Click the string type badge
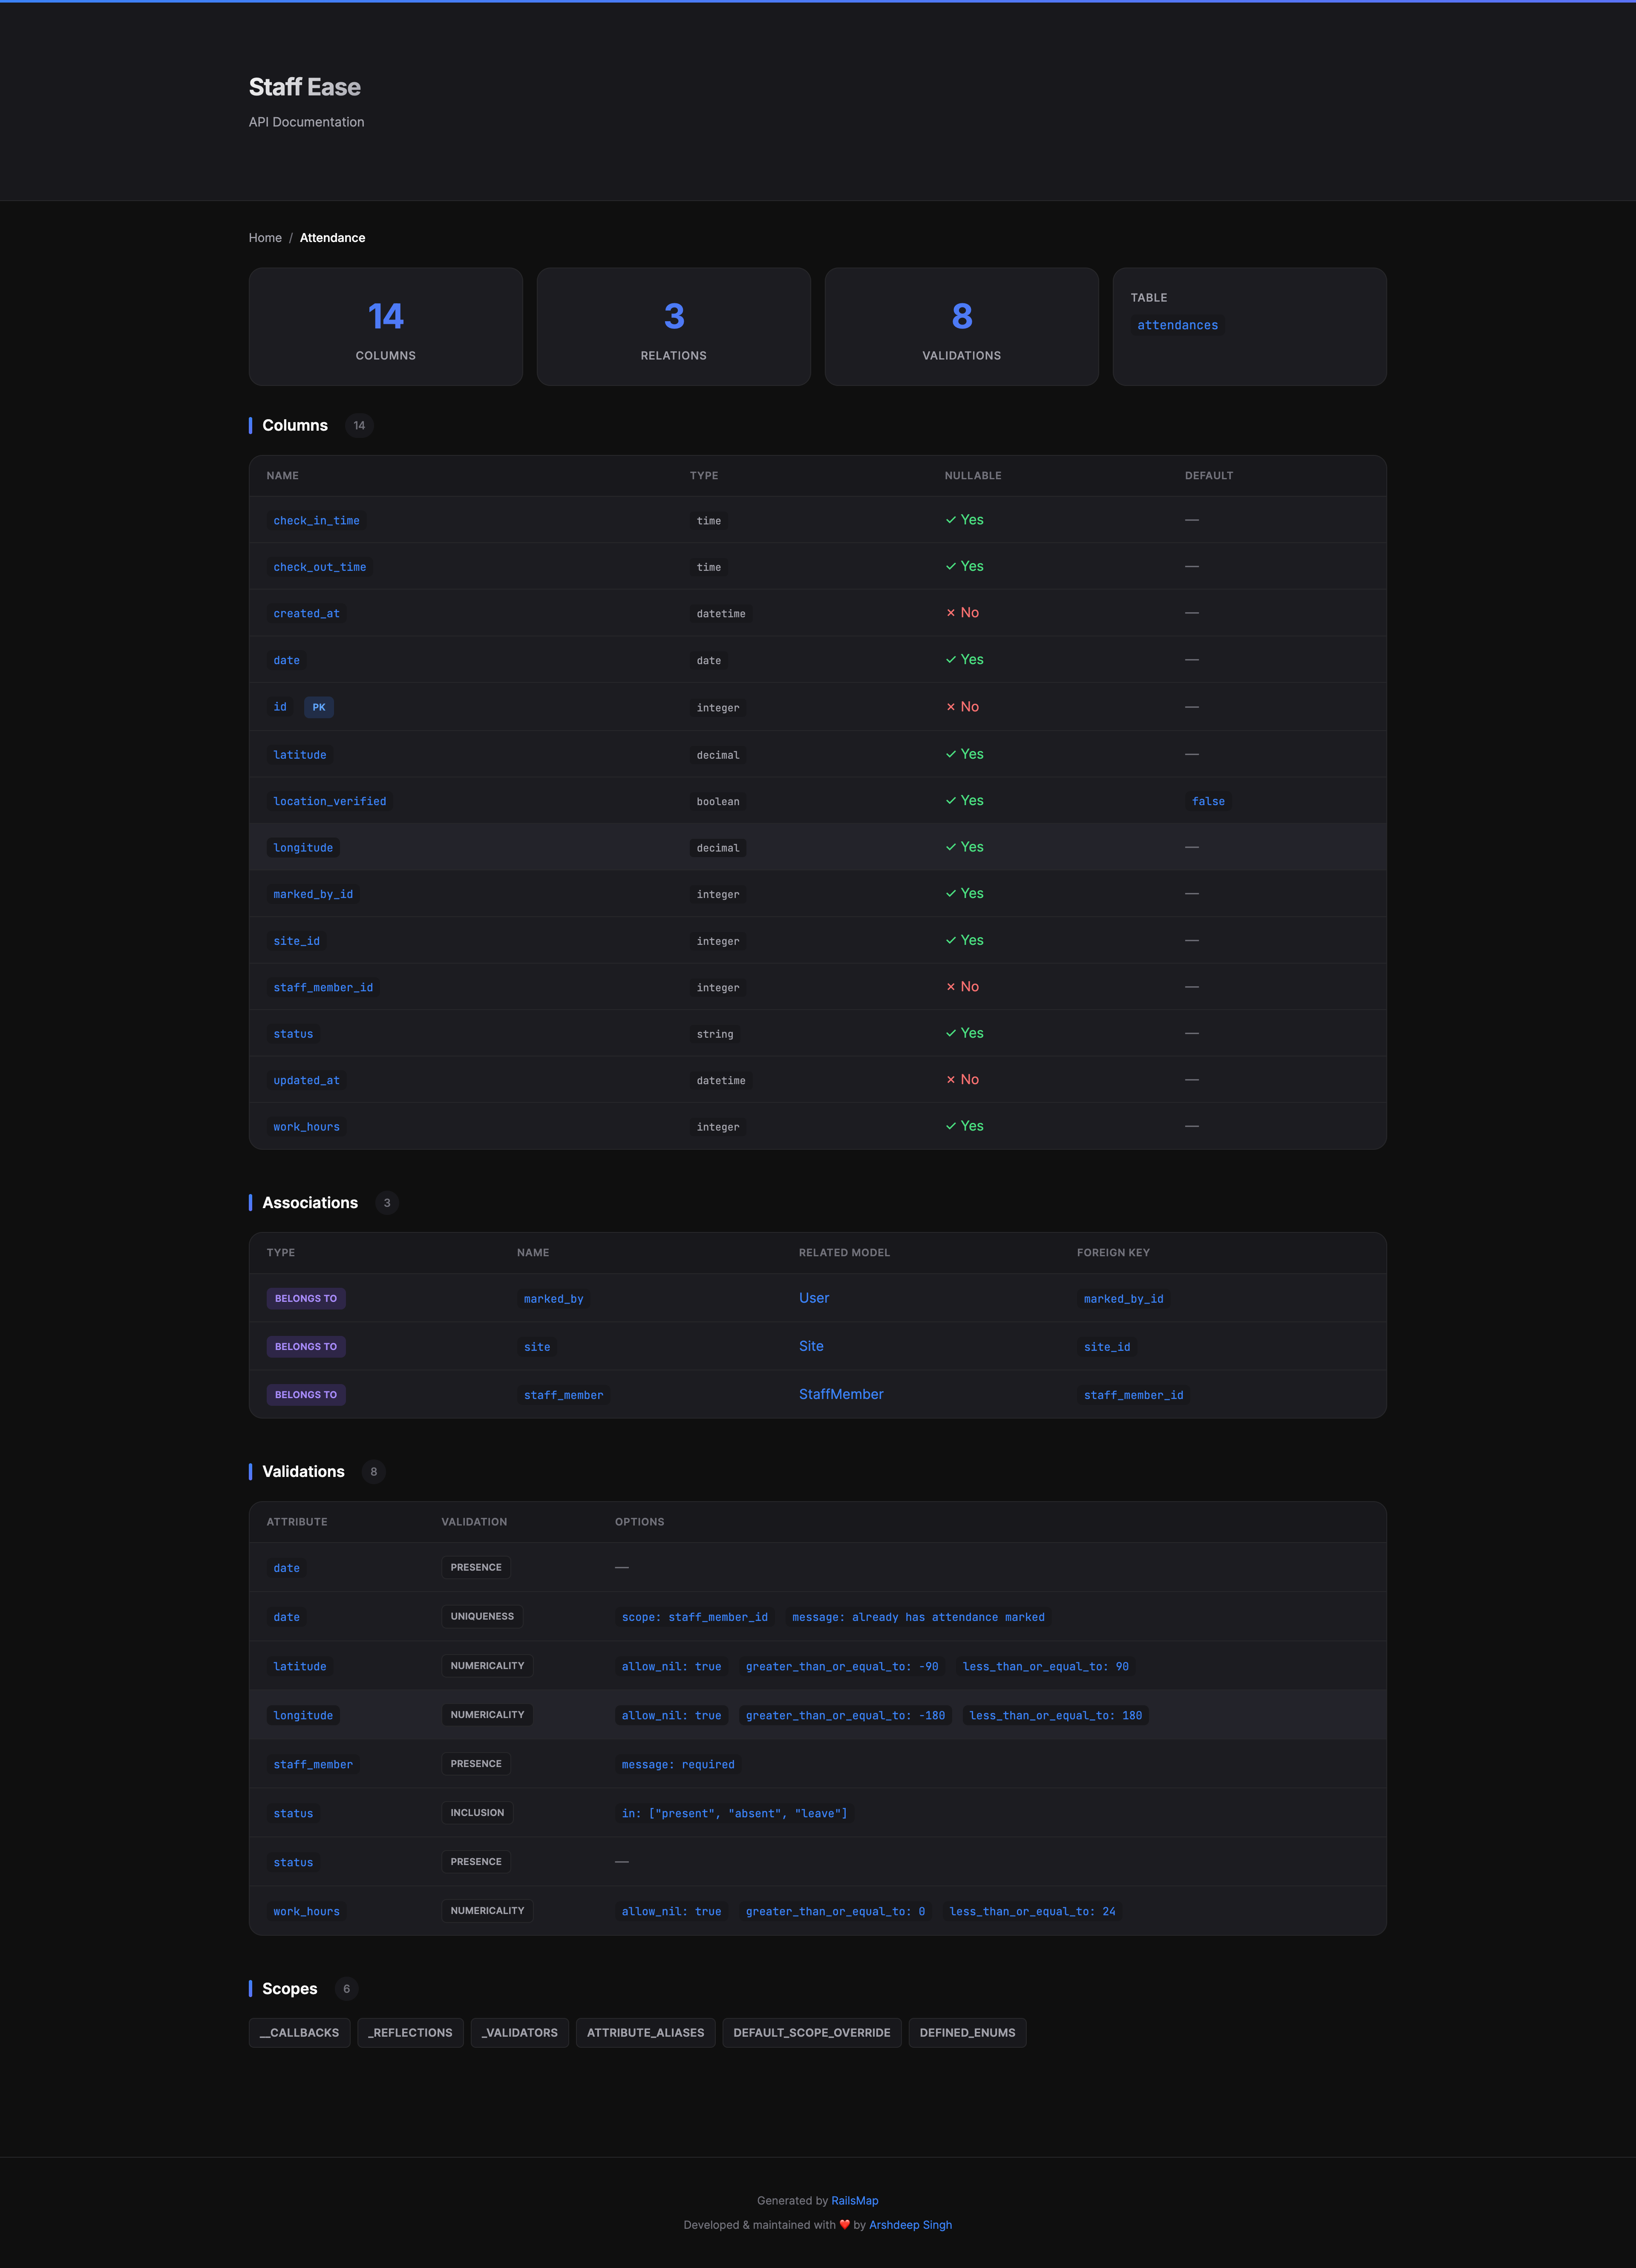This screenshot has width=1636, height=2268. (x=715, y=1034)
